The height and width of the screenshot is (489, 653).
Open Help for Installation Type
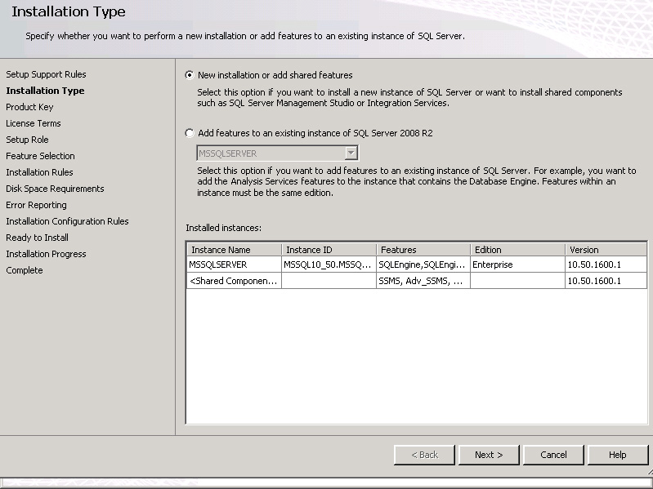618,455
